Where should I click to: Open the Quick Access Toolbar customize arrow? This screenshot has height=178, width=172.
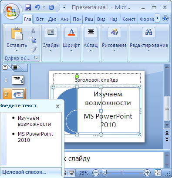[x=64, y=7]
